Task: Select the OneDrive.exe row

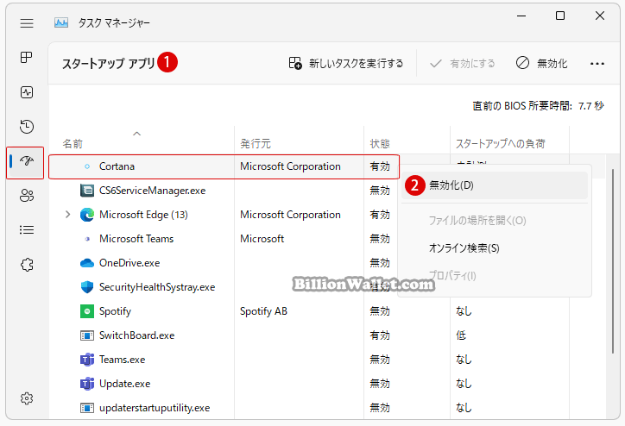Action: point(129,263)
